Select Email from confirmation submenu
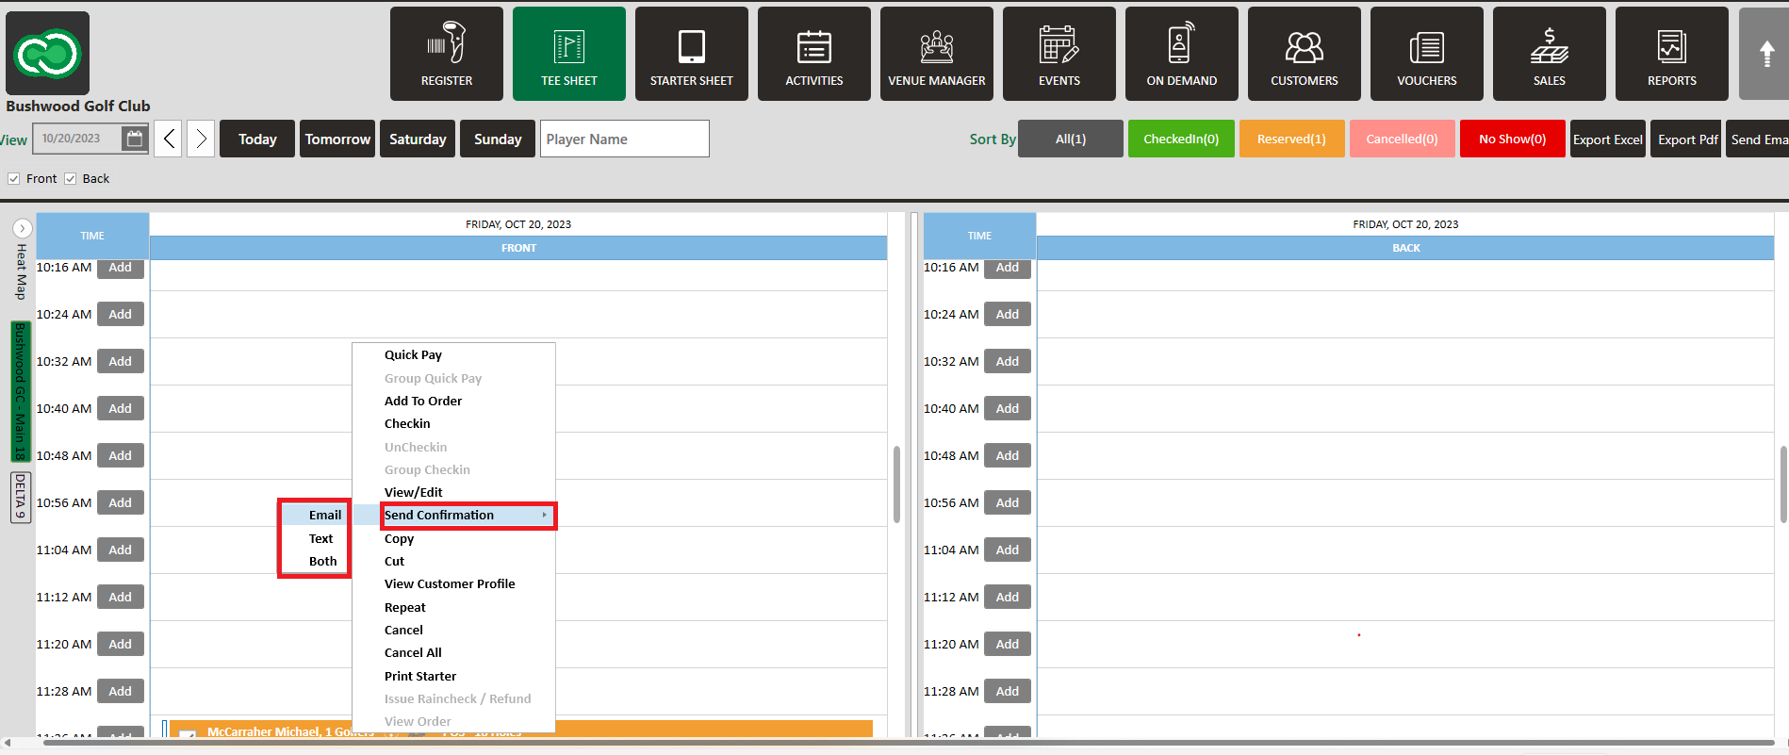1789x755 pixels. tap(324, 515)
